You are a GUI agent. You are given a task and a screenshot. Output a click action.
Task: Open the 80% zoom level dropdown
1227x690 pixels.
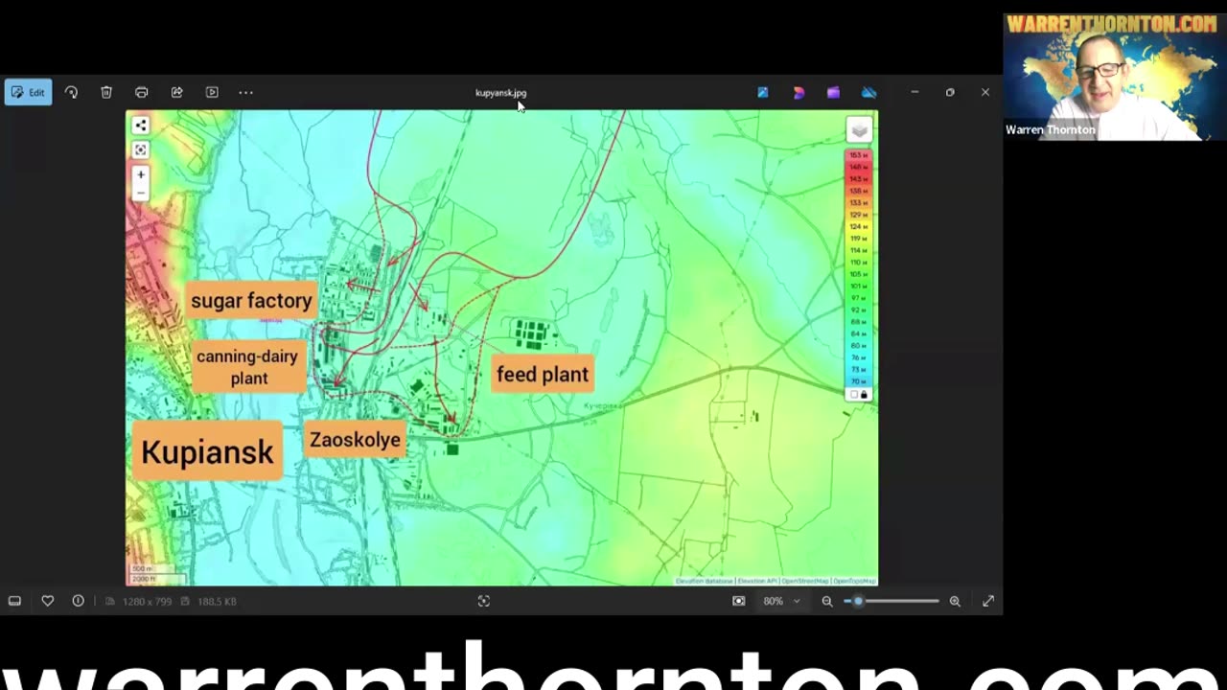point(781,601)
